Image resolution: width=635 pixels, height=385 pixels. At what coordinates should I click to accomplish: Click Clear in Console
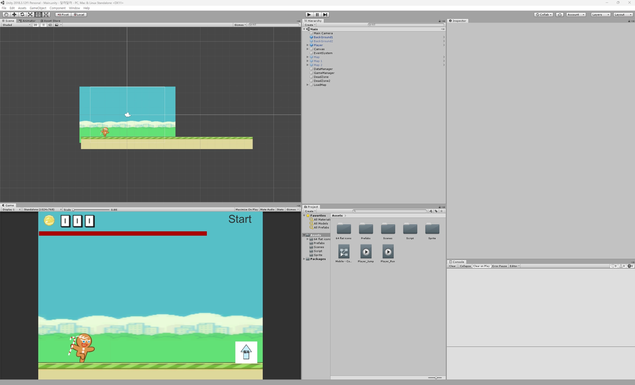[x=452, y=266]
